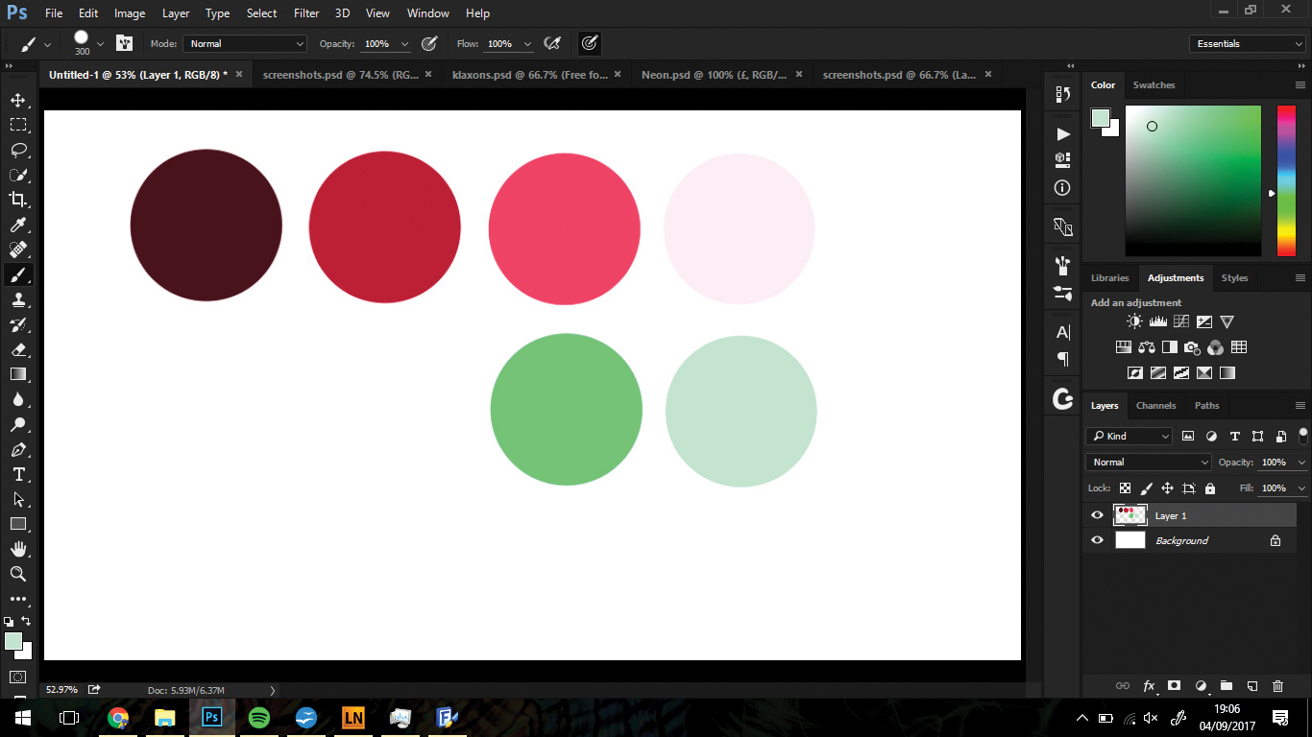This screenshot has width=1312, height=737.
Task: Open the Essentials workspace dropdown
Action: point(1247,43)
